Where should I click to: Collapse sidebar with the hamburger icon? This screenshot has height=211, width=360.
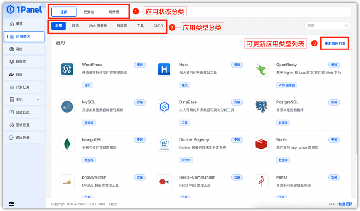coord(11,204)
